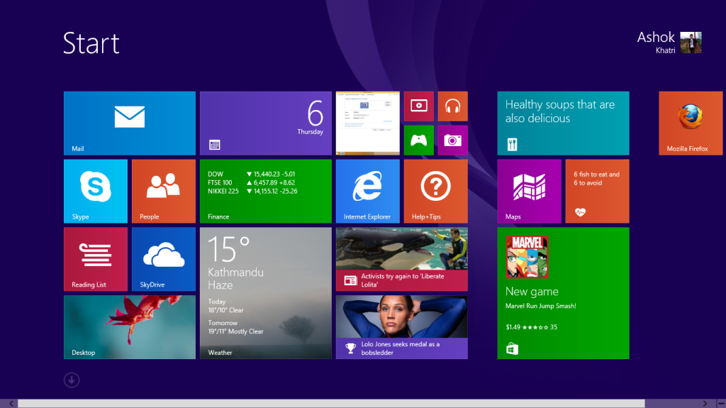The width and height of the screenshot is (726, 408).
Task: Open the People app tile
Action: tap(163, 191)
